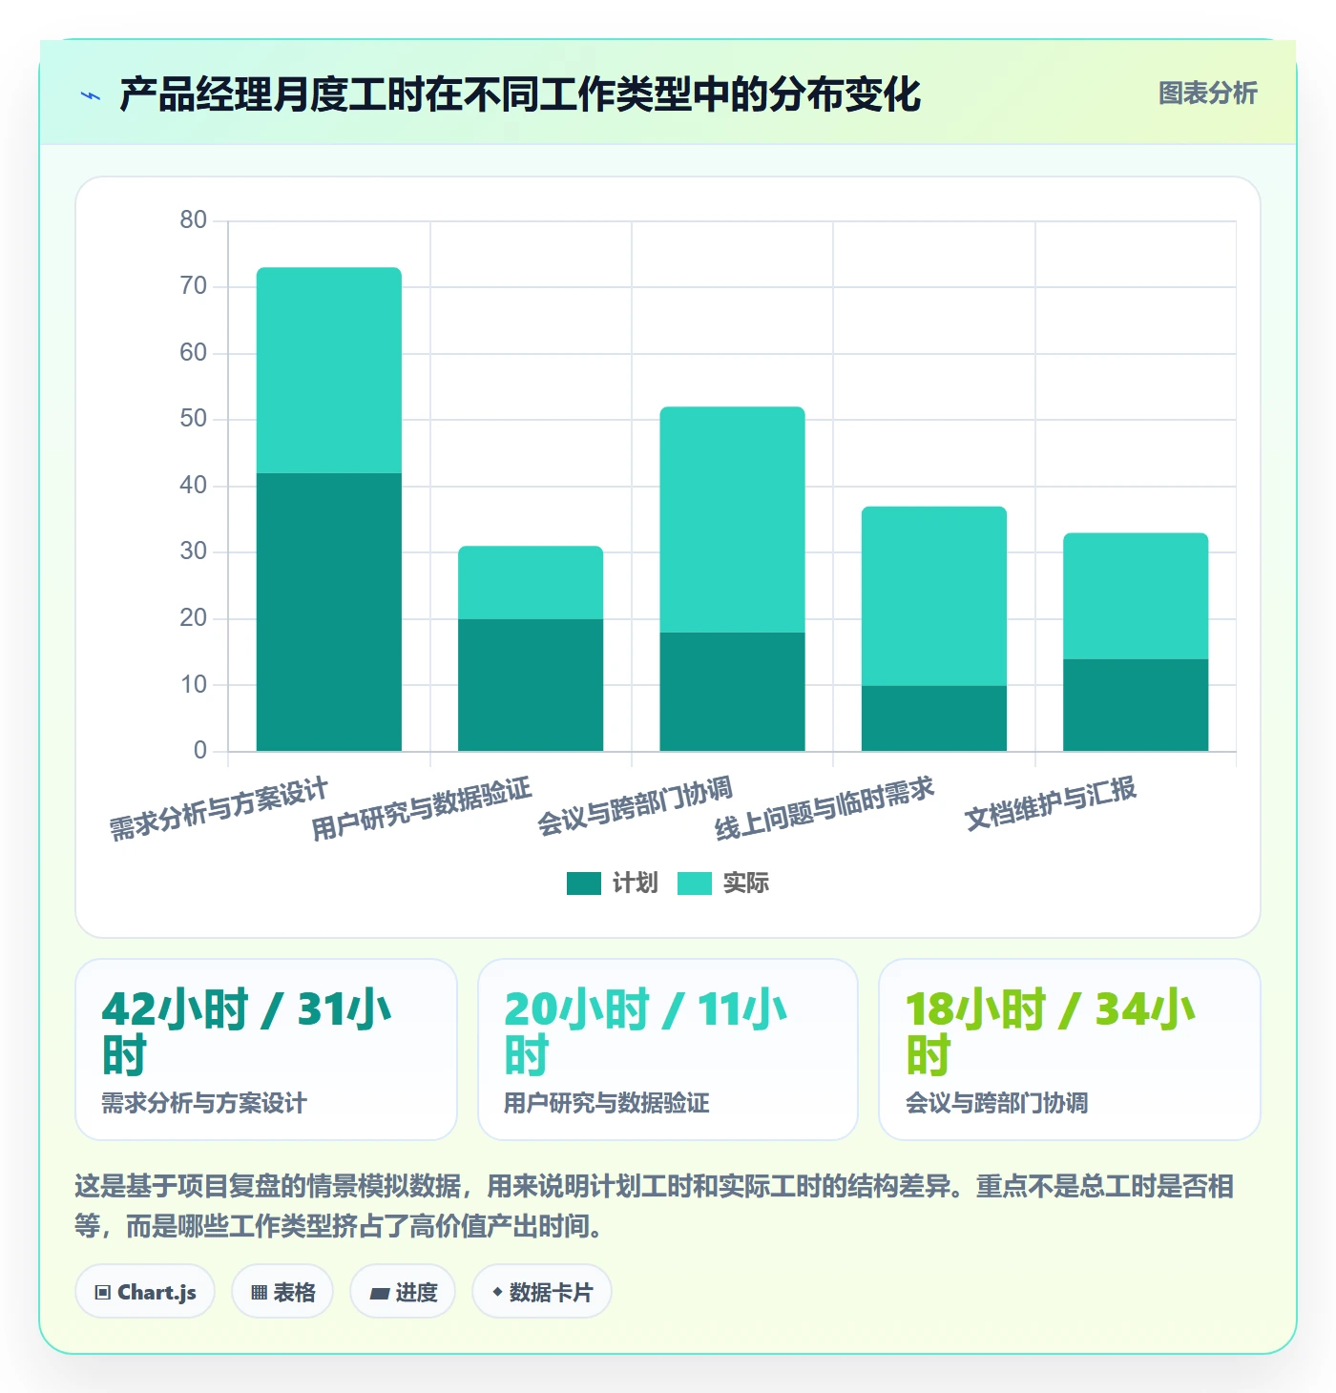Click the chart title 产品经理月度工时在不同工作类型中的分布变化
This screenshot has height=1393, width=1336.
(520, 94)
